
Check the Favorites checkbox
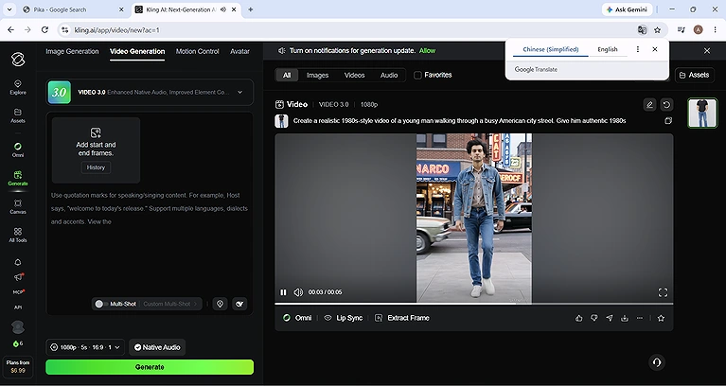click(x=417, y=75)
